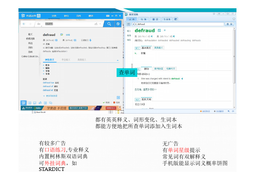Close the Youdao ad banner
Screen dimensions: 255x180
tap(120, 107)
